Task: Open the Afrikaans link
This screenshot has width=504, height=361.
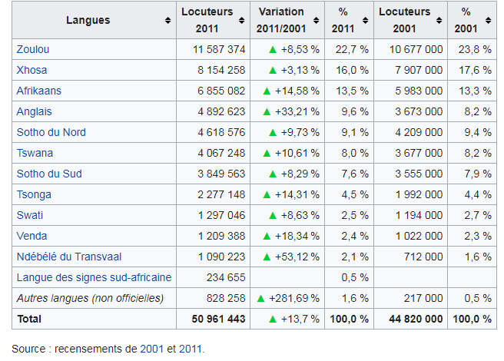Action: 39,91
